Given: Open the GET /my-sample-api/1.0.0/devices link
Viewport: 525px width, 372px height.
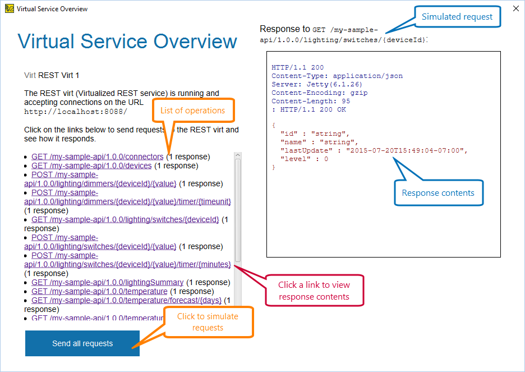Looking at the screenshot, I should pos(90,166).
